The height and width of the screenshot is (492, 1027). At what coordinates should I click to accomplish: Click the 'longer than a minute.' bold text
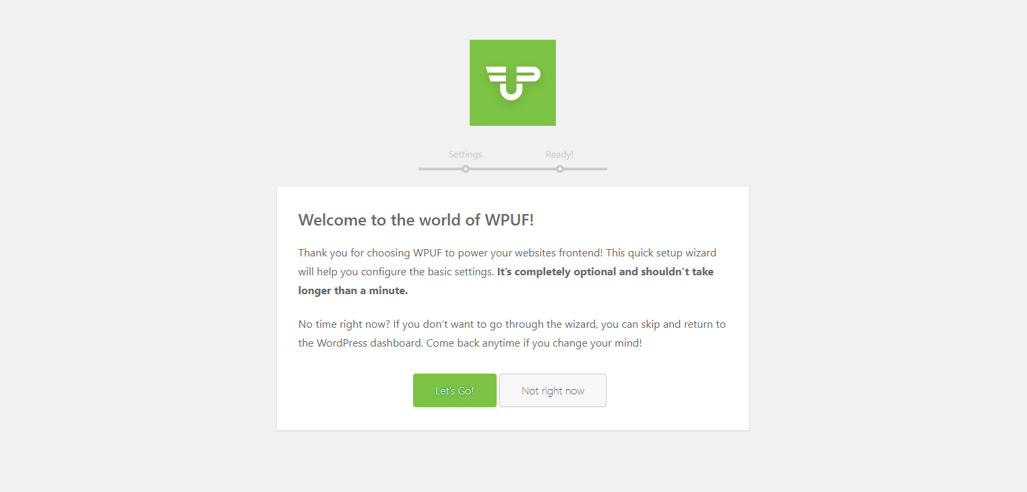click(x=353, y=291)
